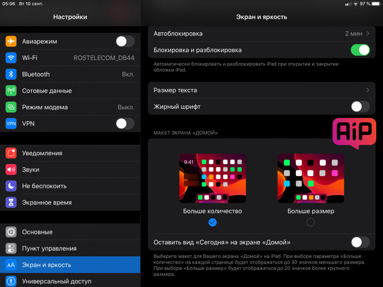Enable the VPN switch
This screenshot has height=287, width=383.
125,123
